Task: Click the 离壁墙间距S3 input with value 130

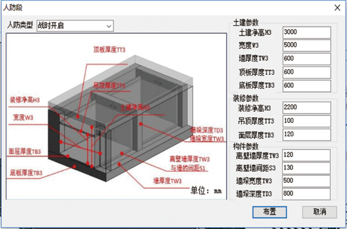Action: tap(306, 168)
